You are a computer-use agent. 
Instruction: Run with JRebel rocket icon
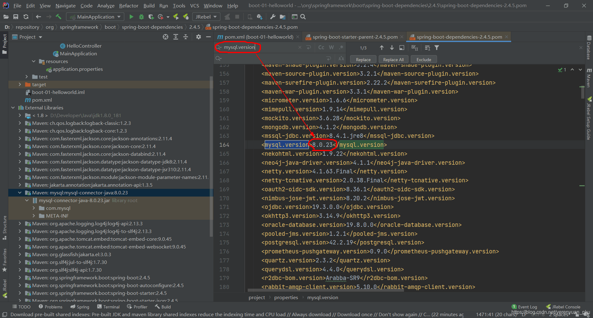tap(176, 17)
